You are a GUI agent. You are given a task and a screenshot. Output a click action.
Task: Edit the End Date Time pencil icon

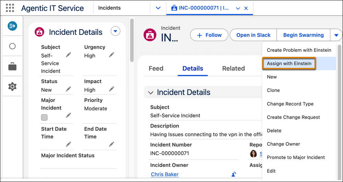[x=111, y=144]
